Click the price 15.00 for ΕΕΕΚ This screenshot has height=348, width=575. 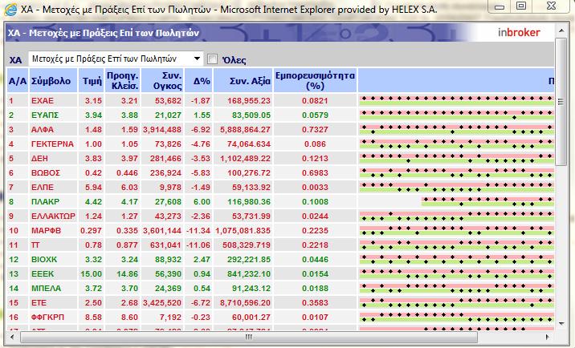tap(92, 273)
